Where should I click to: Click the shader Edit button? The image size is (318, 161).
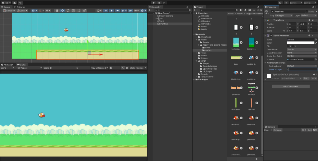click(306, 78)
